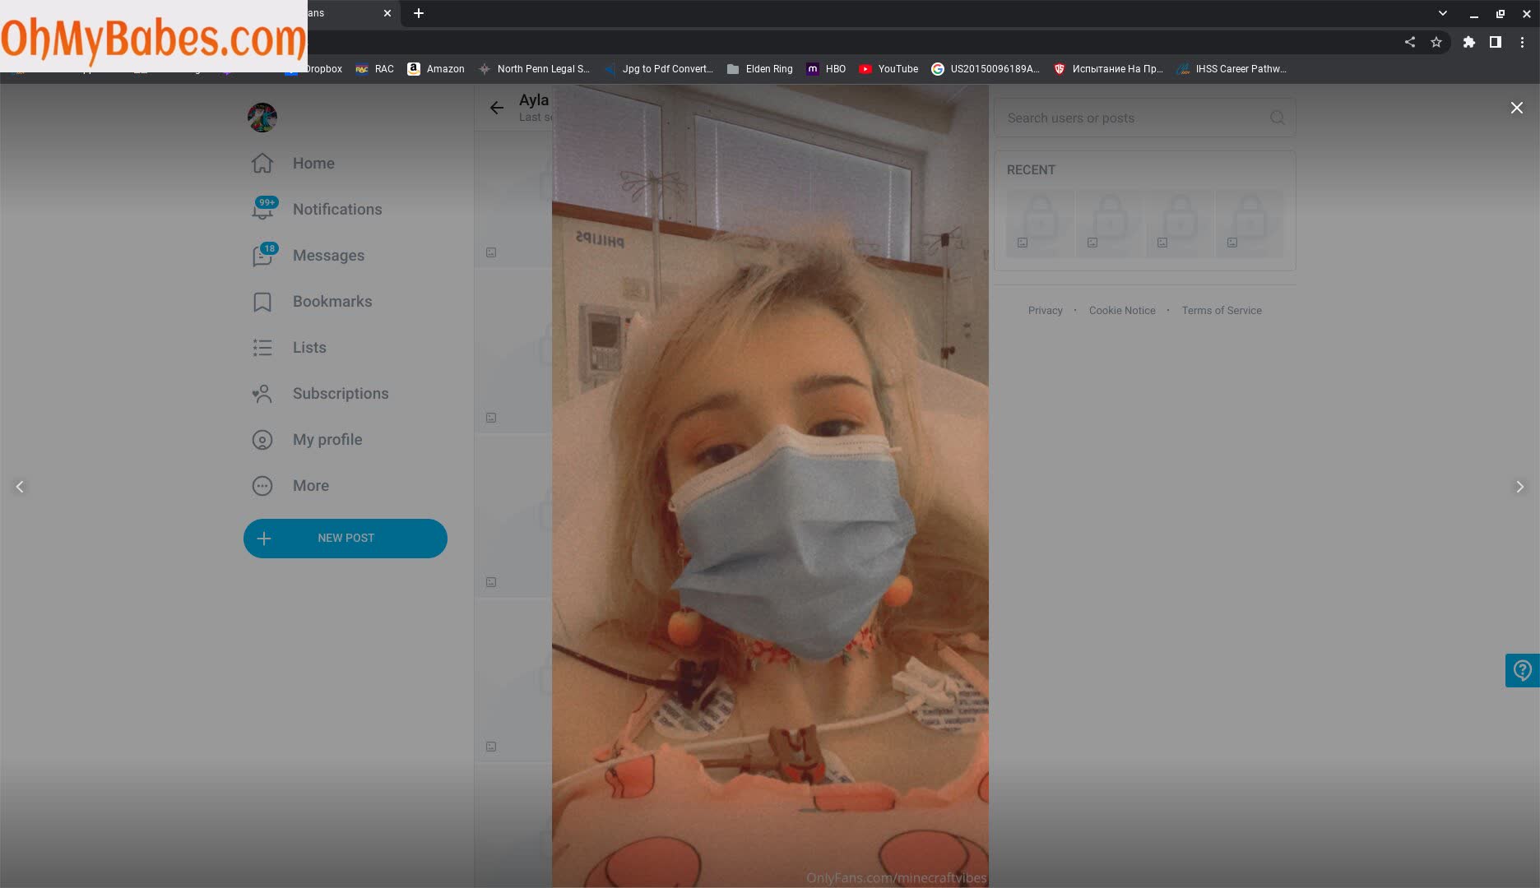The height and width of the screenshot is (888, 1540).
Task: Open Subscriptions page
Action: coord(320,394)
